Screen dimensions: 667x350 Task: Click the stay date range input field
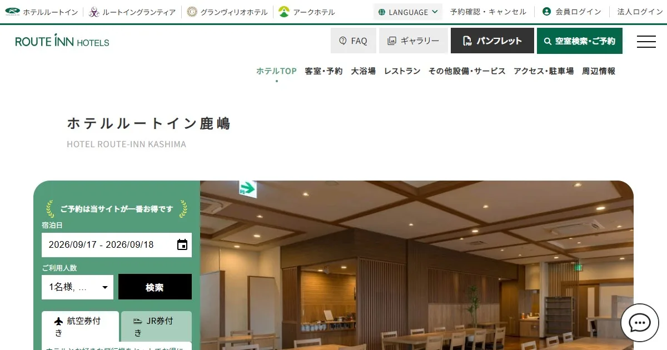pos(117,245)
